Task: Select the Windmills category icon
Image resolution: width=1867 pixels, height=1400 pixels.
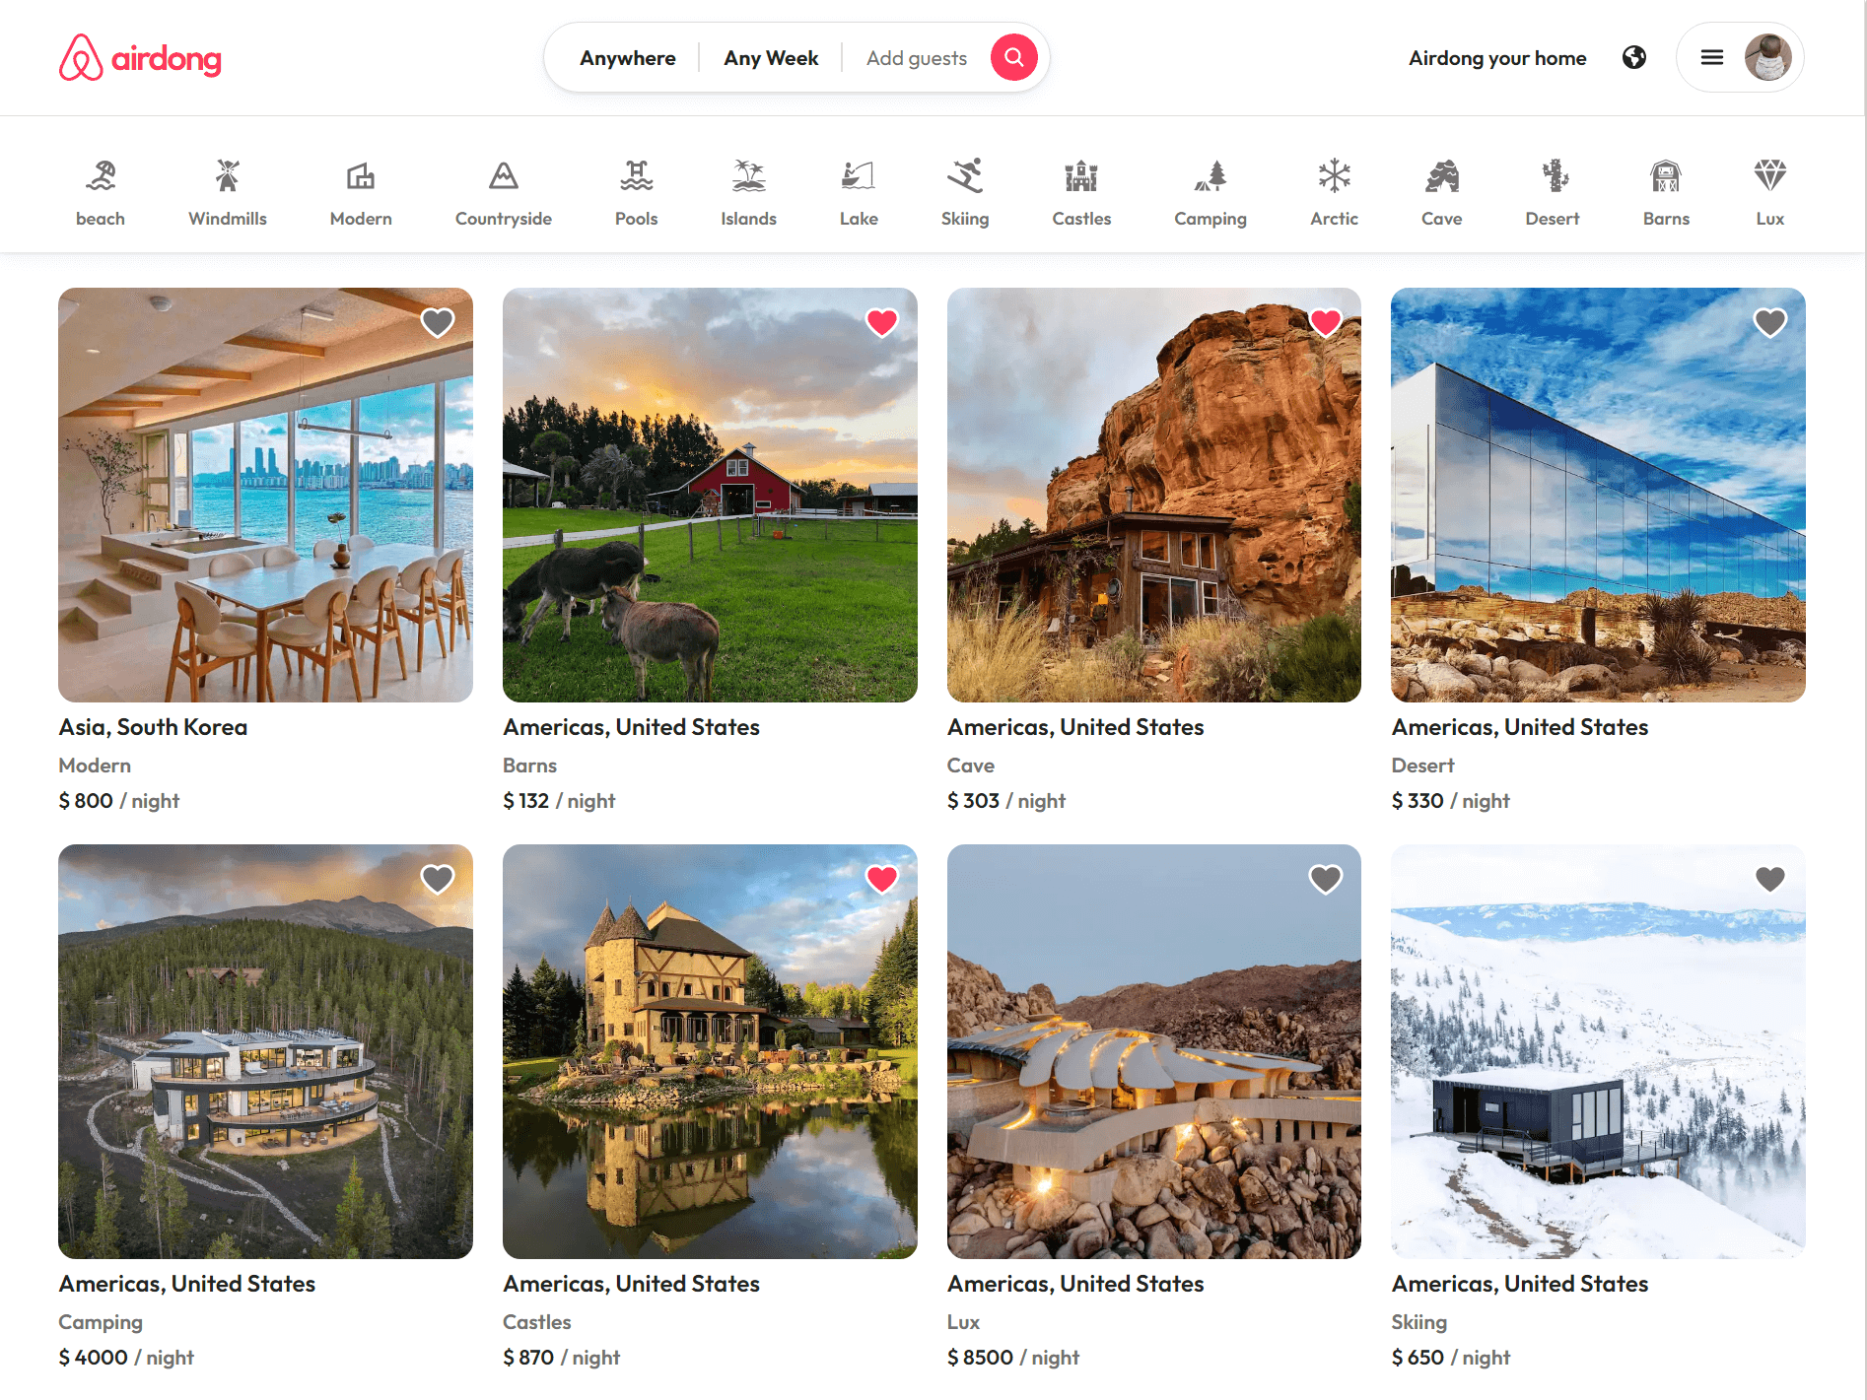Action: pos(228,175)
